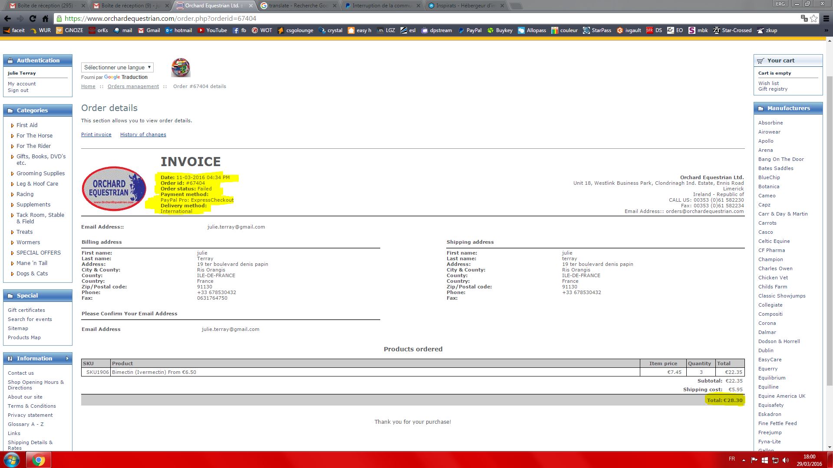Viewport: 833px width, 468px height.
Task: Click the FR language indicator in taskbar
Action: (x=732, y=459)
